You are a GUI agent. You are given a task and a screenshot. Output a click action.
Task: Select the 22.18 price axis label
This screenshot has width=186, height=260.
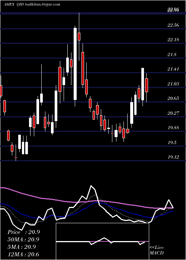[x=173, y=40]
